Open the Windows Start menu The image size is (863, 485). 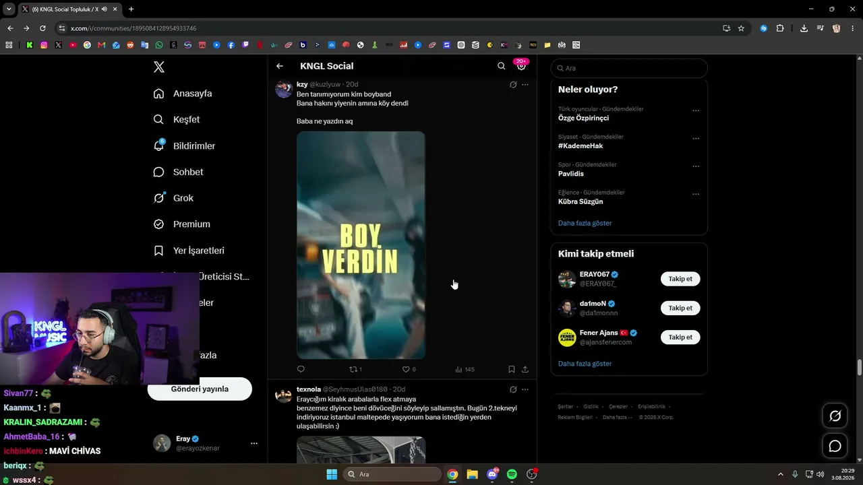click(332, 474)
